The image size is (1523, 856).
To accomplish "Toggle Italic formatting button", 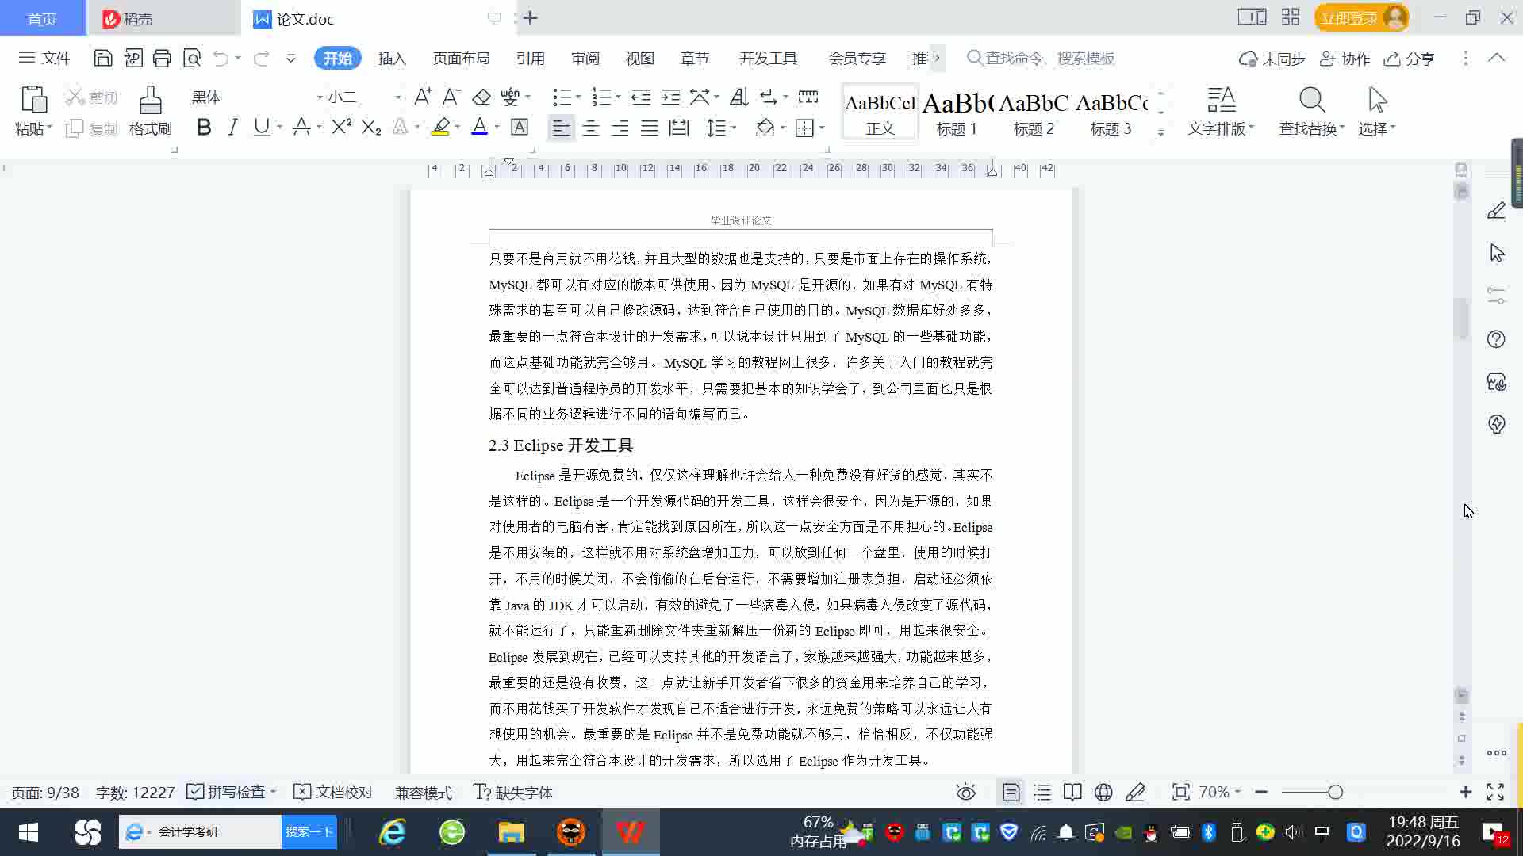I will (232, 128).
